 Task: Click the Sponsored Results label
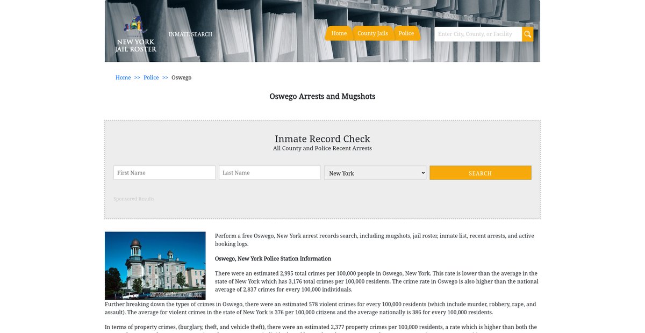tap(134, 199)
